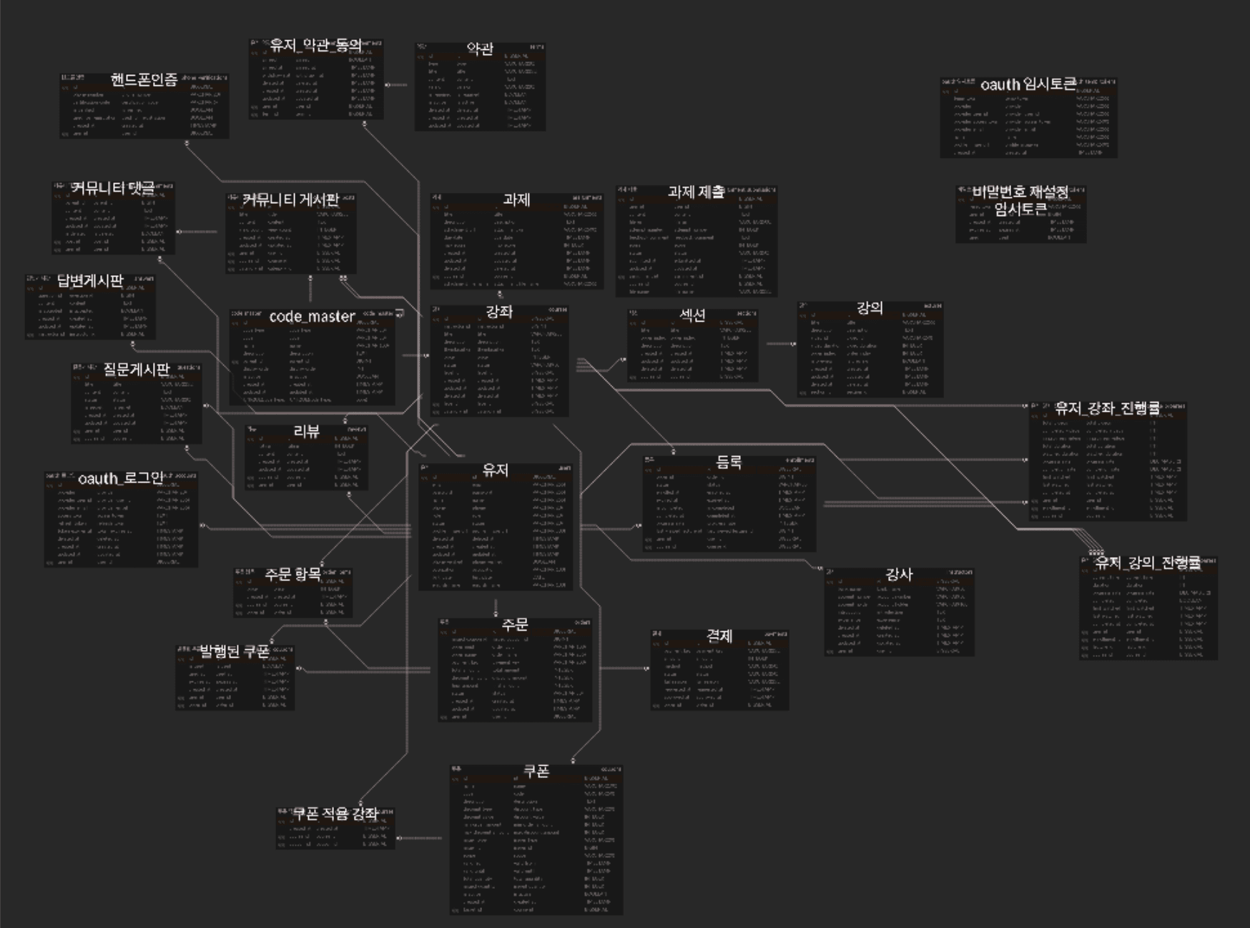This screenshot has height=928, width=1250.
Task: Click the oauth_로그인 table title
Action: pyautogui.click(x=121, y=478)
